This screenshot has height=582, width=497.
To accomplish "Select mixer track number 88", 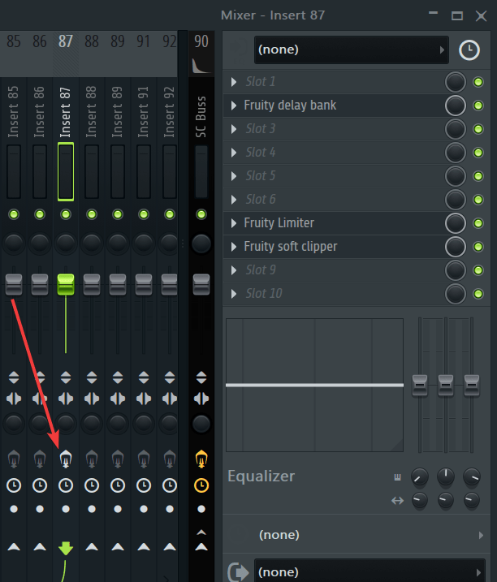I will pos(92,41).
